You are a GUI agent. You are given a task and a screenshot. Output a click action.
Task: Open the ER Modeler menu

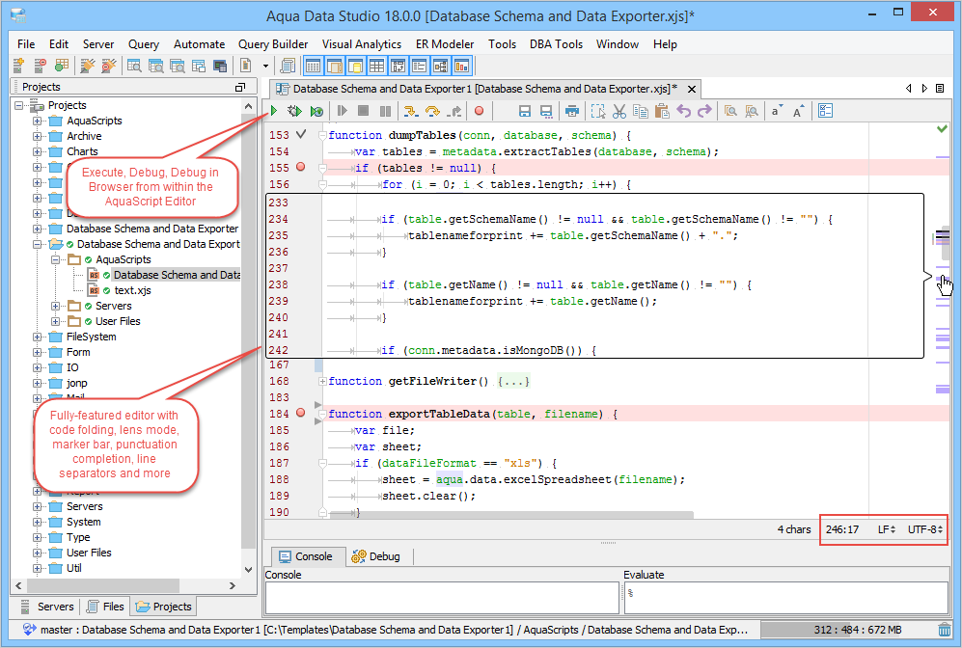446,44
